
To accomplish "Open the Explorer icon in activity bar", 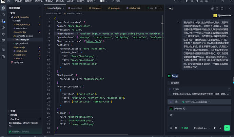I will pos(3,8).
